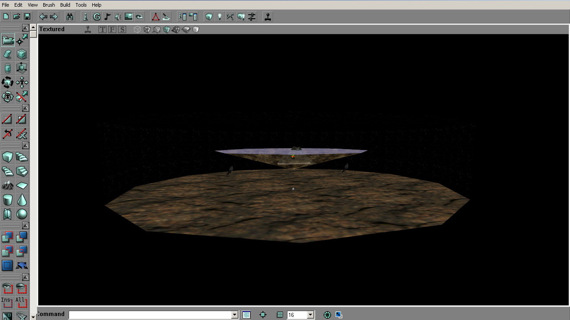Save the current map
The width and height of the screenshot is (570, 320).
[27, 17]
